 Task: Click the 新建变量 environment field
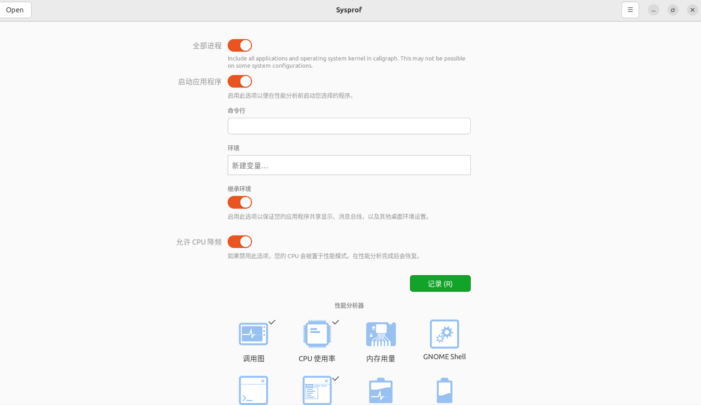(349, 165)
